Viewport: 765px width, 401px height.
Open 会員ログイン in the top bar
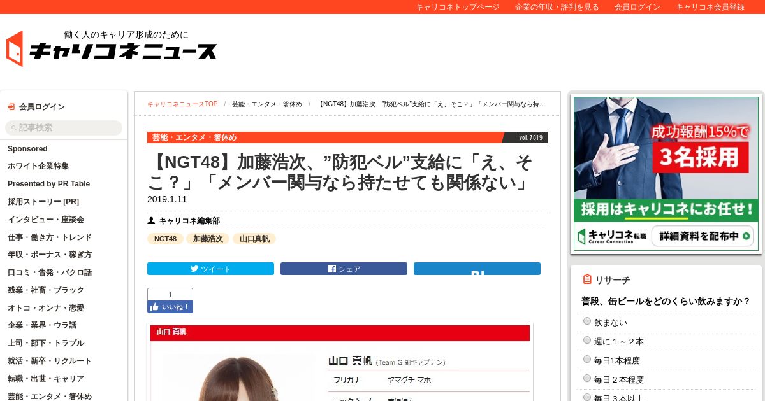point(637,7)
